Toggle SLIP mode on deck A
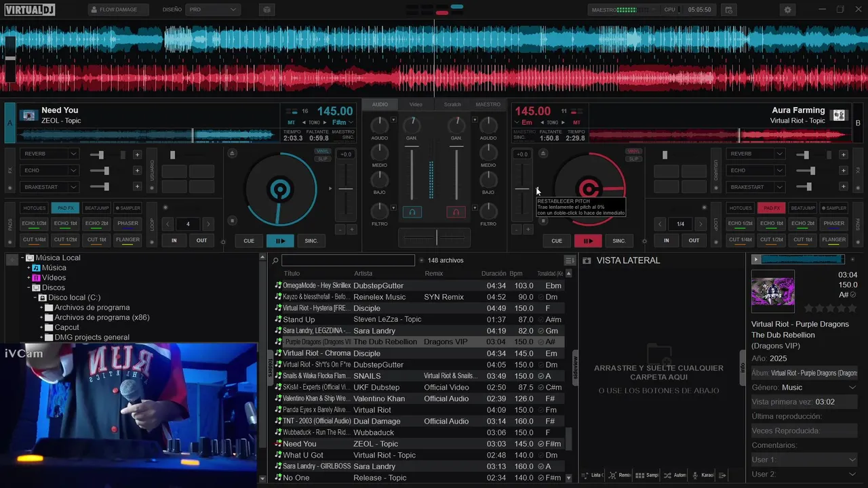Screen dimensions: 868x488 [323, 159]
